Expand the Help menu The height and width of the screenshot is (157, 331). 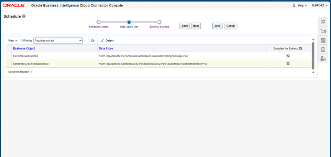(x=302, y=5)
